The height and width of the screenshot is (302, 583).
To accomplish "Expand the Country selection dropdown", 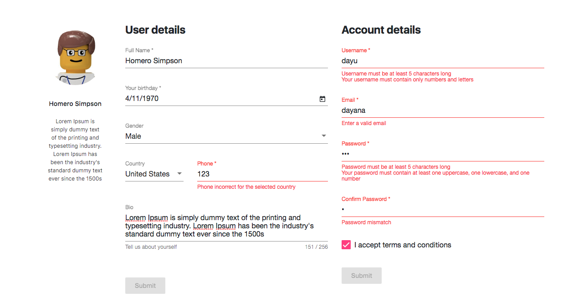I will [154, 174].
